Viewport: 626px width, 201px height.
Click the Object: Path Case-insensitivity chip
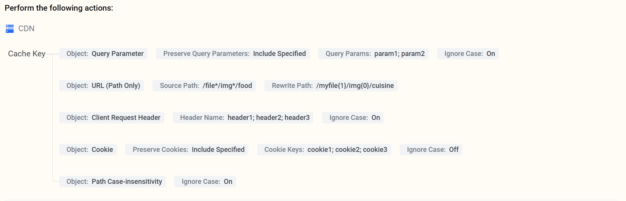tap(112, 182)
